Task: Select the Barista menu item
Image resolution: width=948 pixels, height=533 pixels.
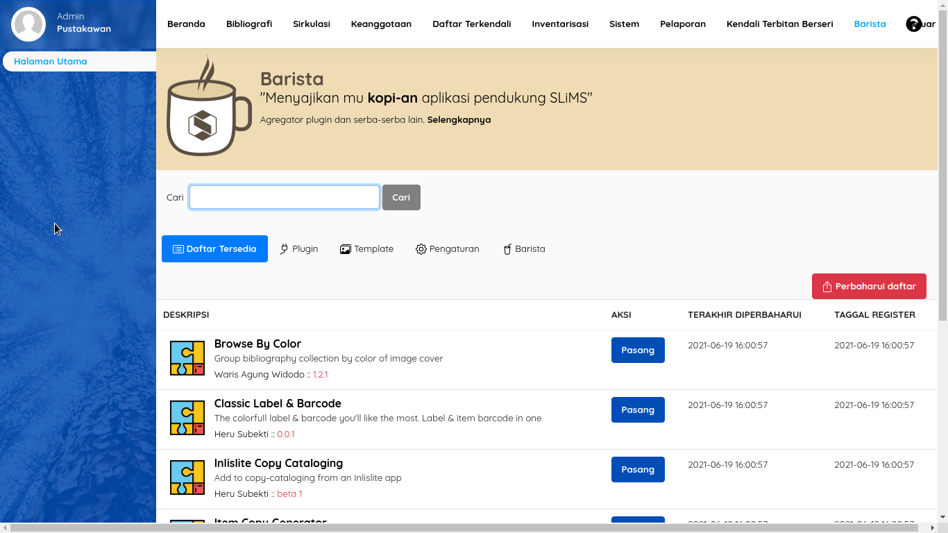Action: (x=870, y=24)
